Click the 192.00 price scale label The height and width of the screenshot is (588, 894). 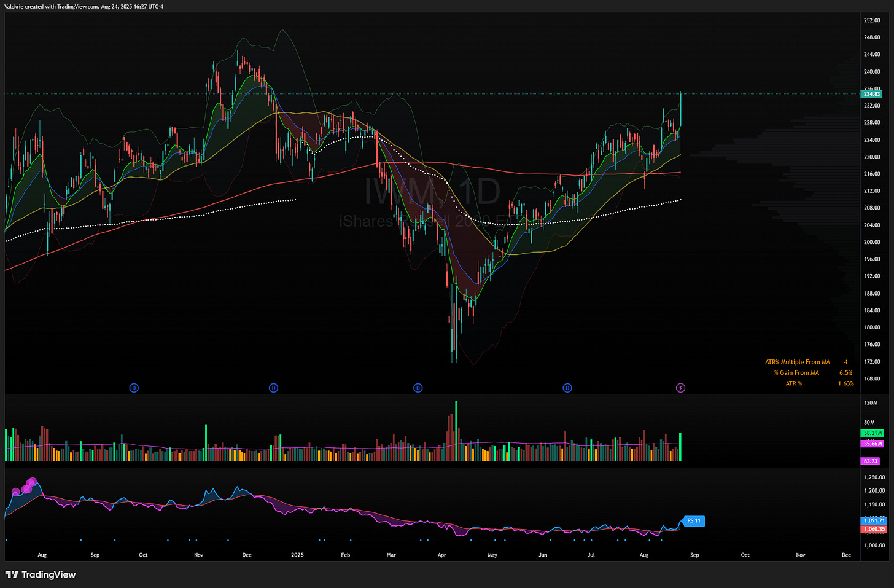(872, 276)
